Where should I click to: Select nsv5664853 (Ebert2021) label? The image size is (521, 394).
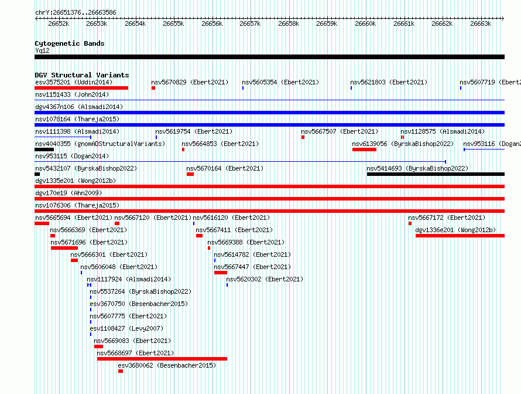coord(220,144)
